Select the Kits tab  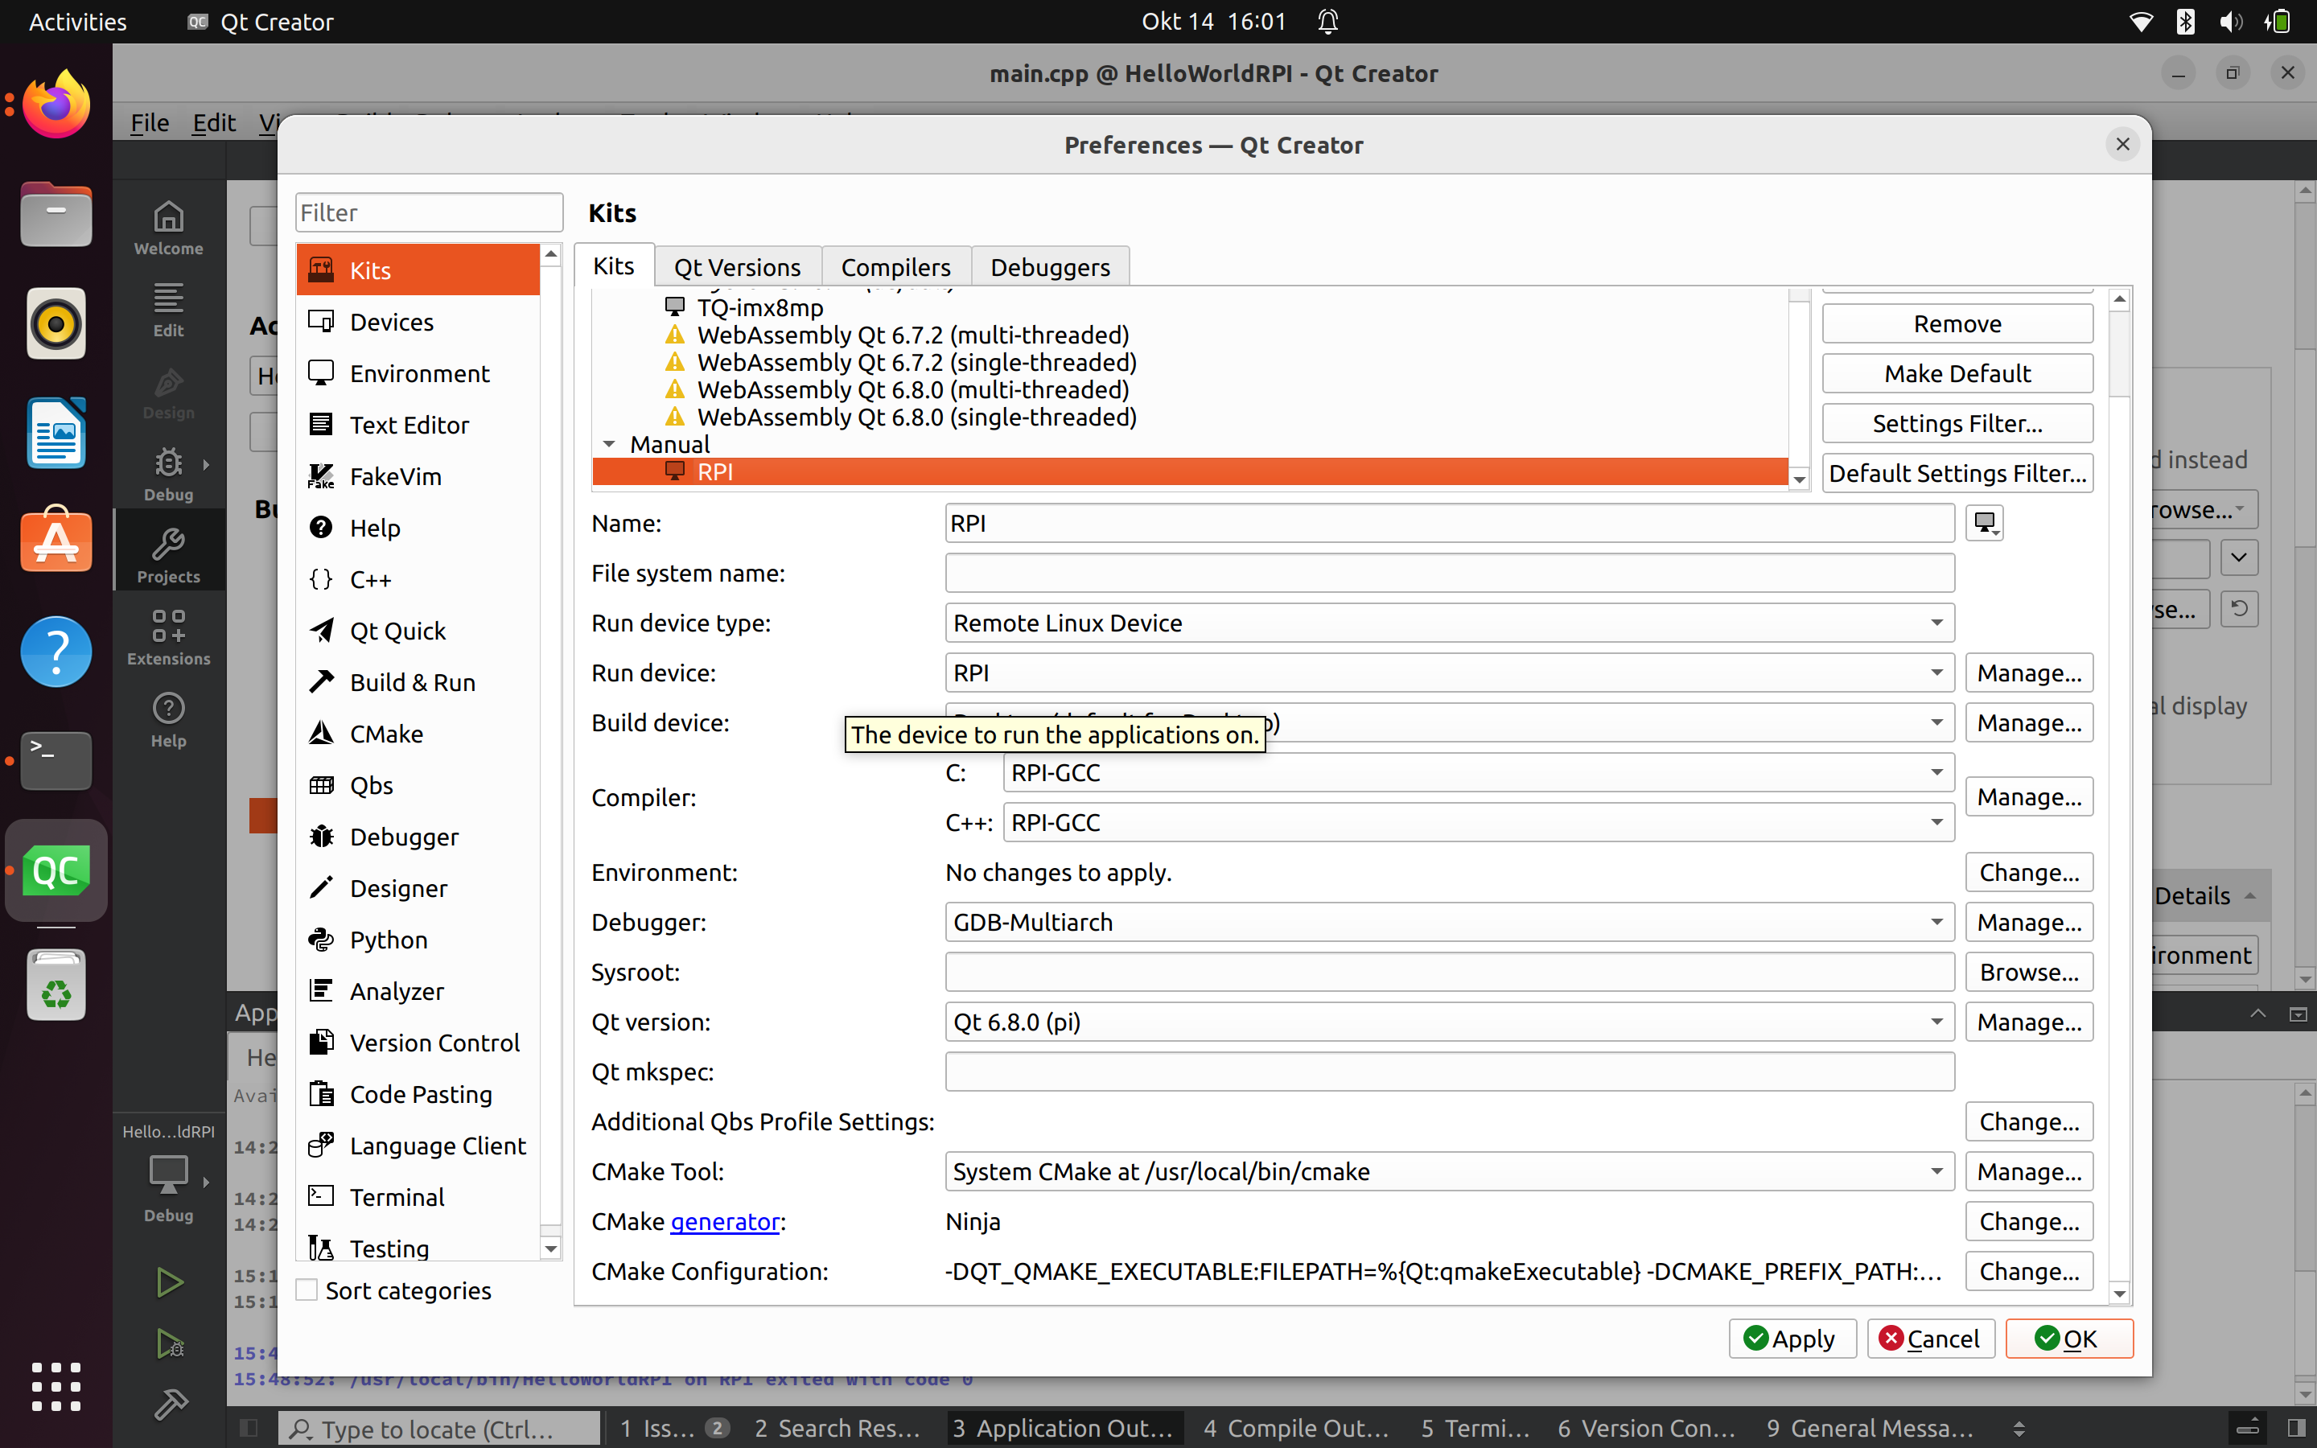[x=613, y=265]
